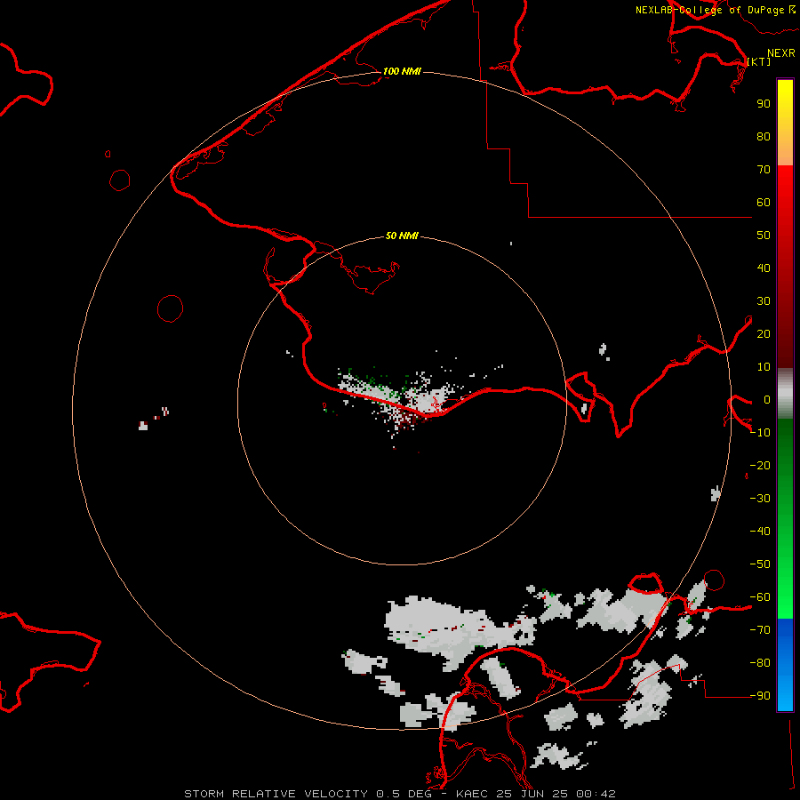
Task: Click the 20 value on velocity scale
Action: click(x=764, y=333)
